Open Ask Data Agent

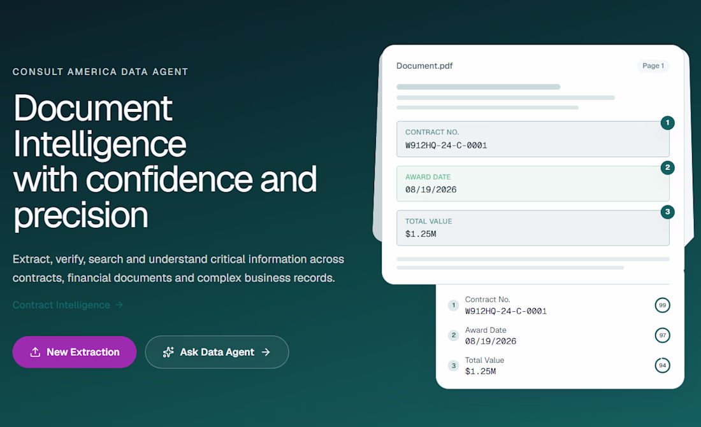(217, 352)
